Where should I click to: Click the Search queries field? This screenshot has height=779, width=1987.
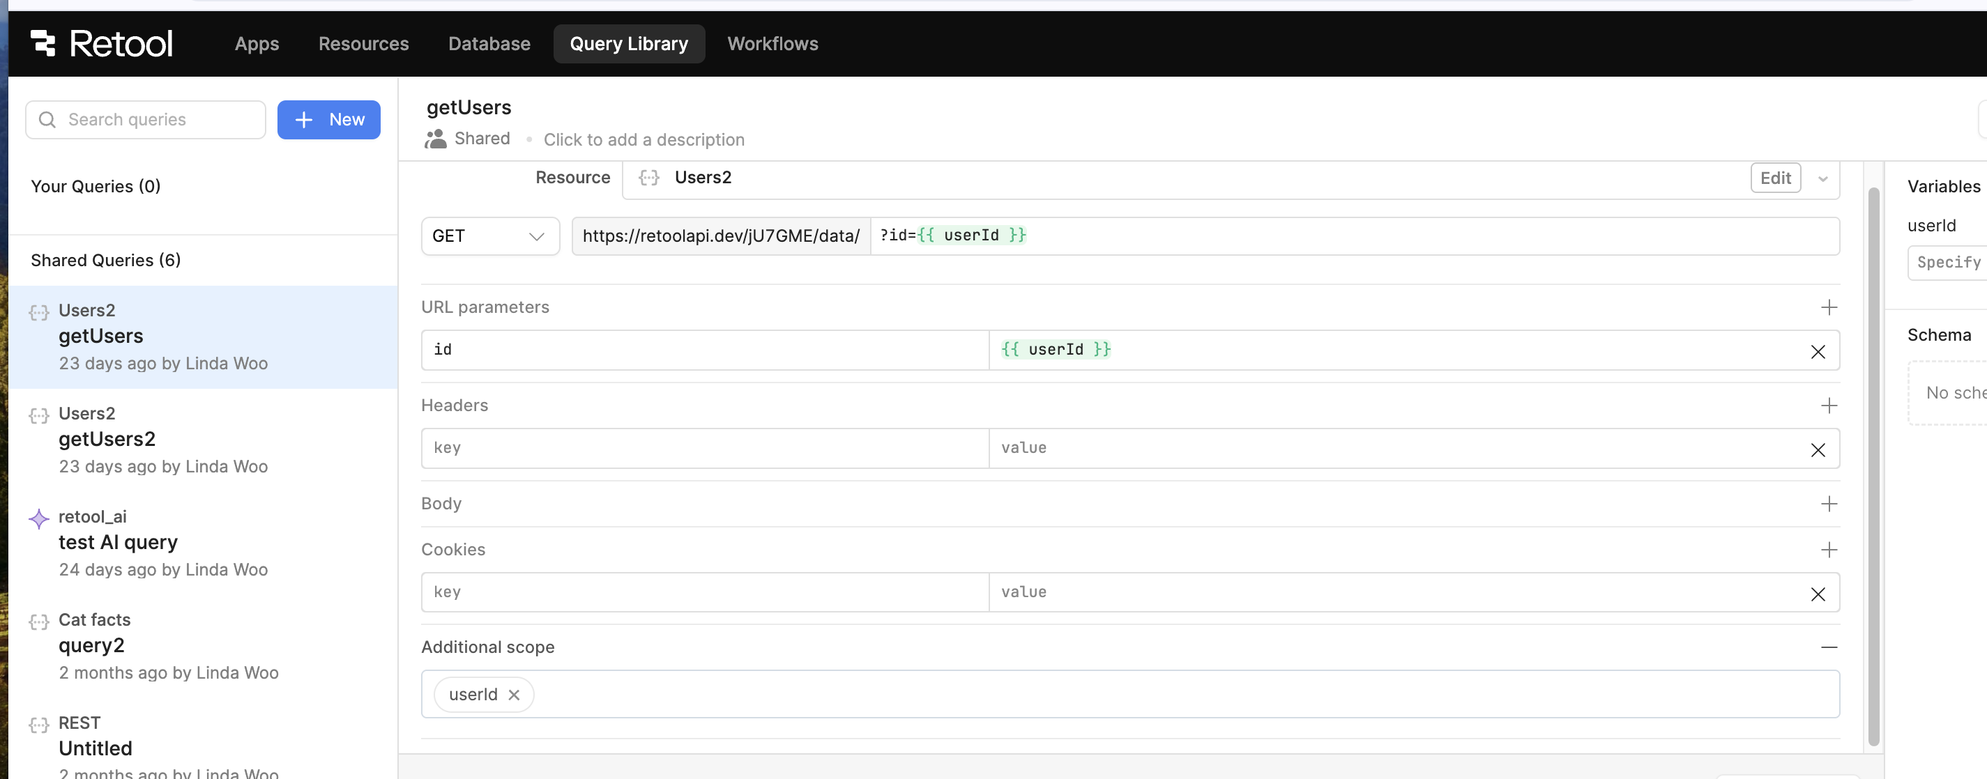click(x=146, y=119)
